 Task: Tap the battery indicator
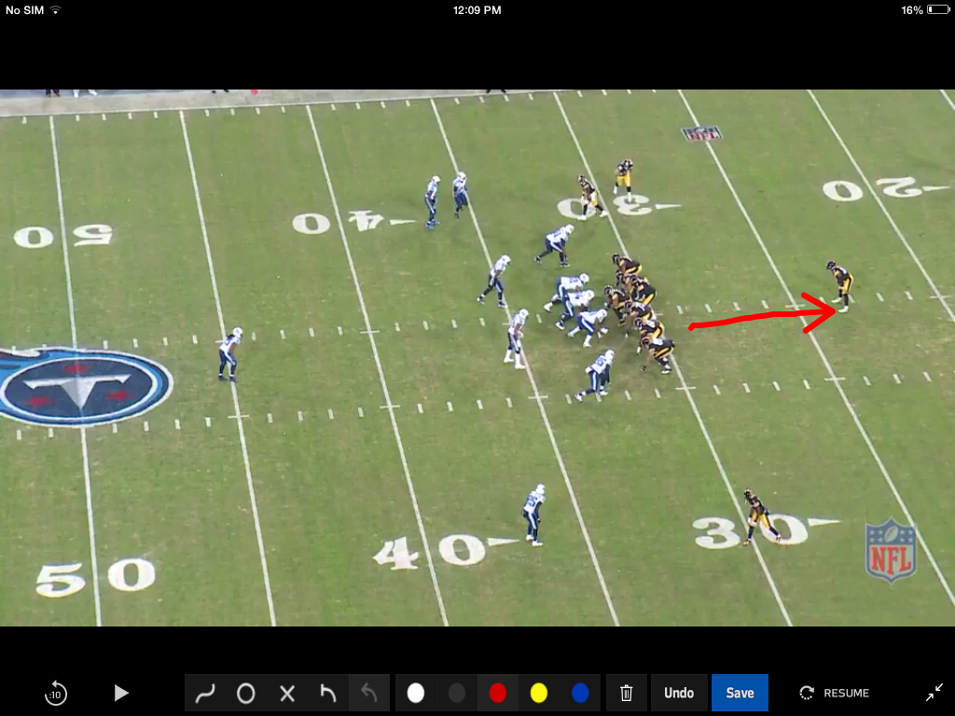938,9
